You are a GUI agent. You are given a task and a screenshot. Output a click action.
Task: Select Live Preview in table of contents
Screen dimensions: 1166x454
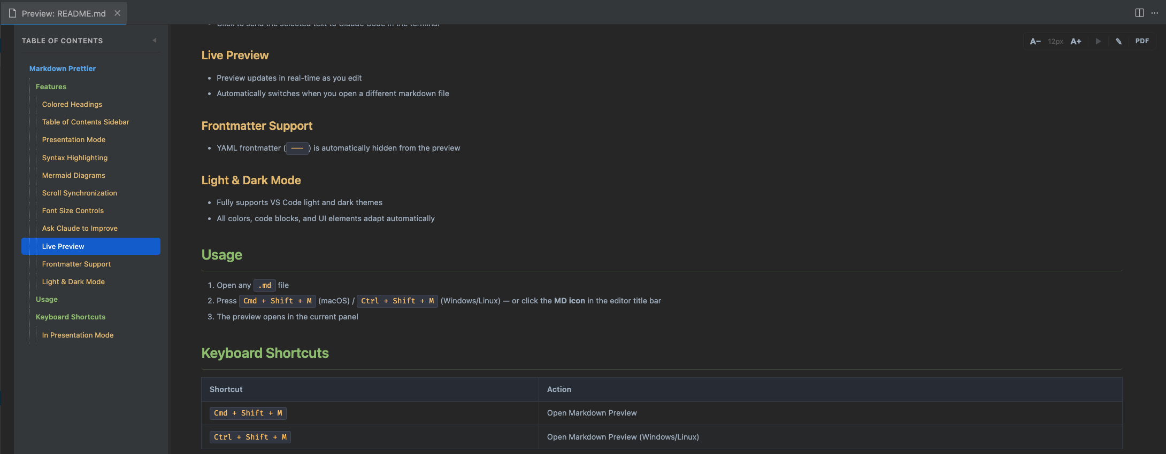point(63,246)
